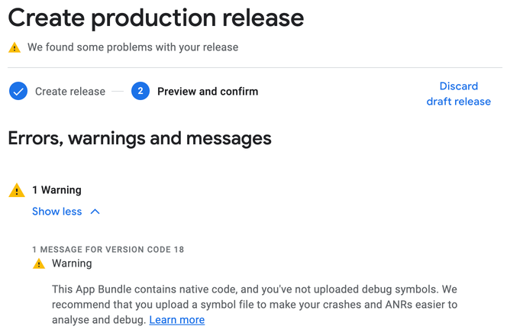
Task: Click the warning triangle beside header message
Action: 15,48
